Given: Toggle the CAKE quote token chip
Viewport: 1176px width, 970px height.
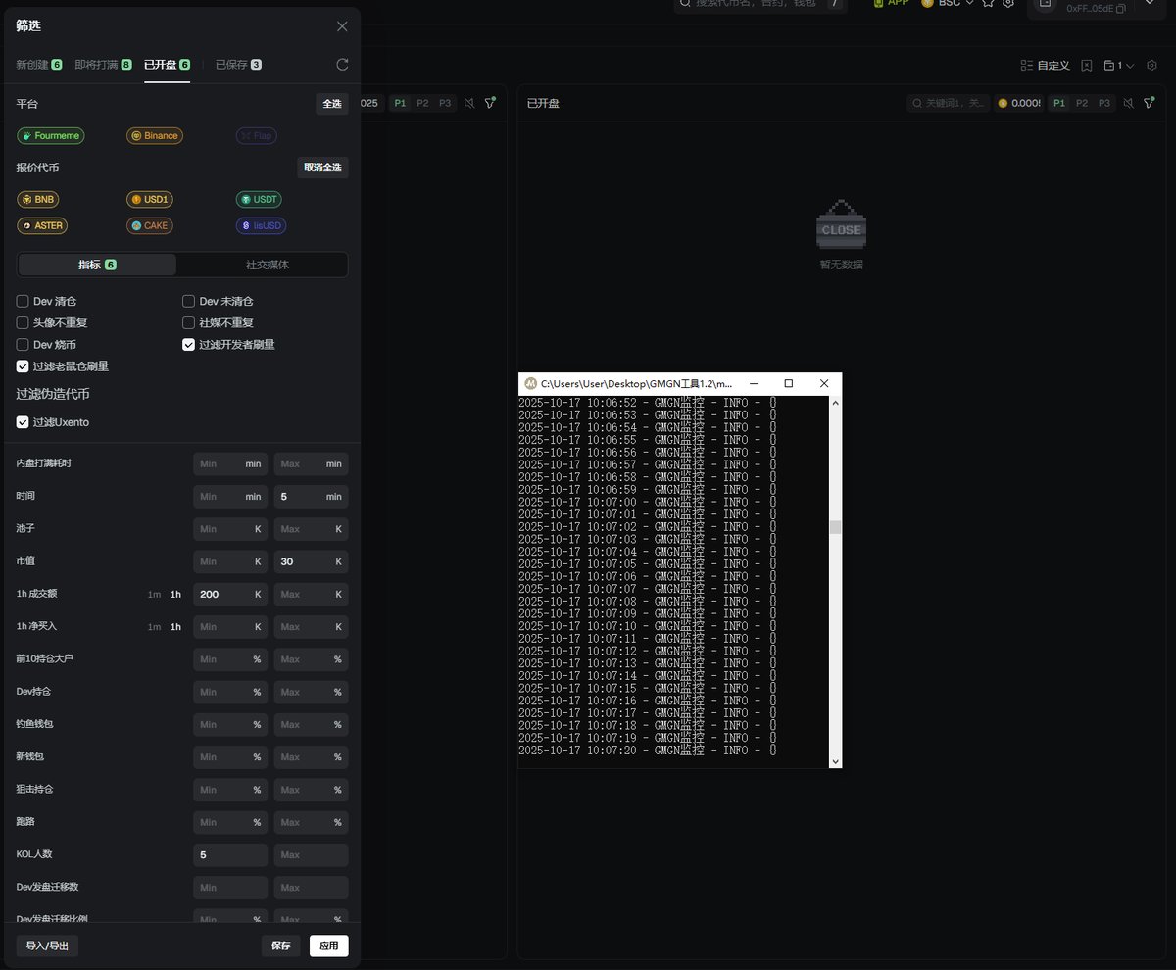Looking at the screenshot, I should (x=150, y=225).
